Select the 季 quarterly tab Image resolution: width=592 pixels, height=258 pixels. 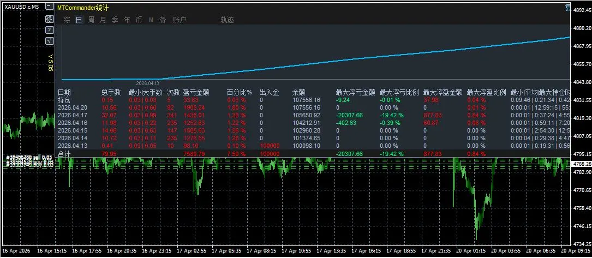pos(115,20)
